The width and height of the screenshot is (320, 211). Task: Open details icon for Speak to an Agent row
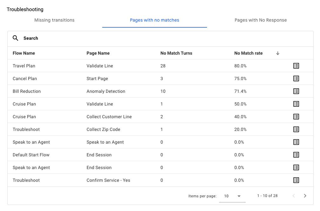click(296, 142)
